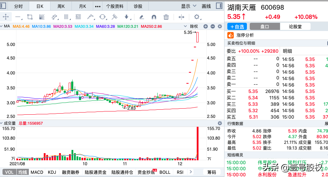Expand the 显示 display dropdown
The width and height of the screenshot is (328, 177).
click(x=189, y=6)
